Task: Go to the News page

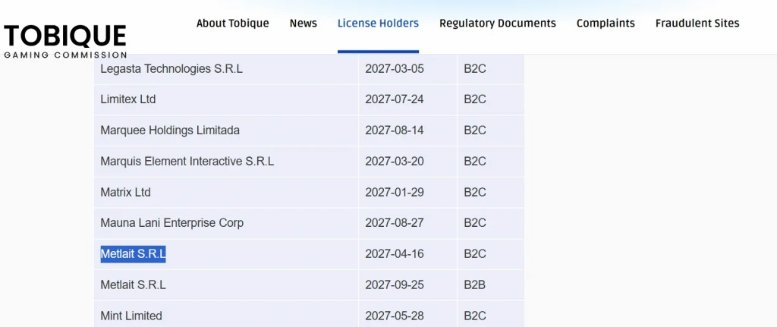Action: tap(304, 24)
